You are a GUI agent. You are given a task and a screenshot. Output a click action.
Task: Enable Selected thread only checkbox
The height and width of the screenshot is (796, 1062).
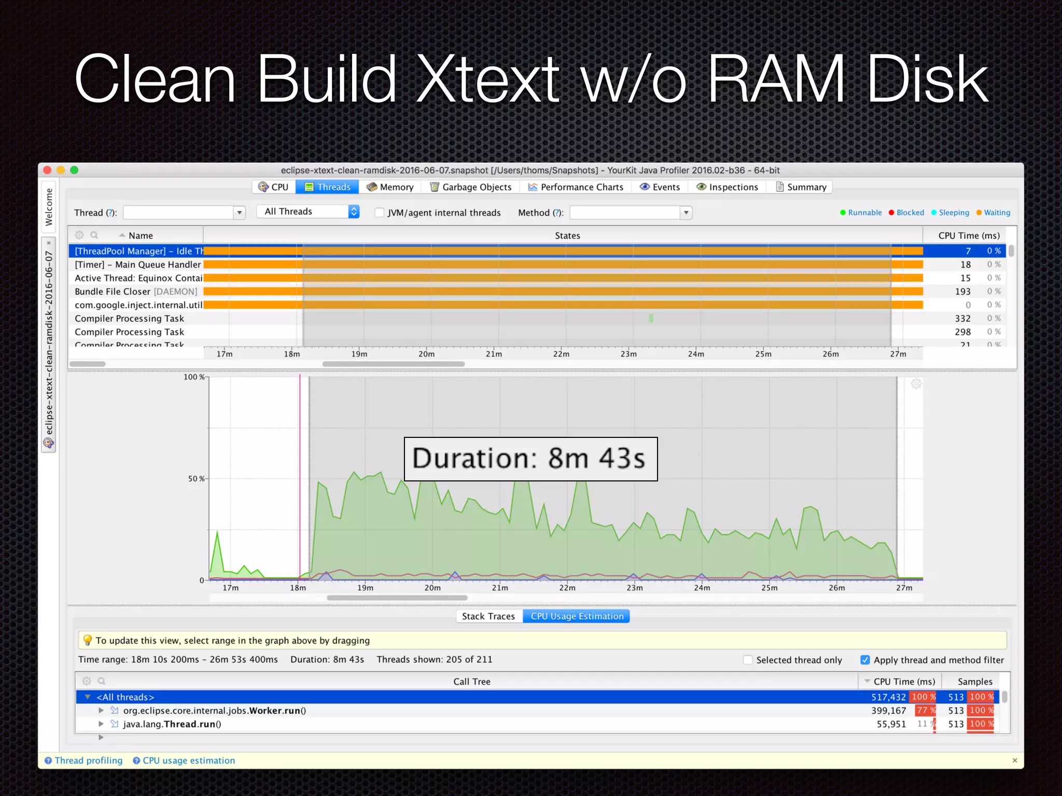[x=748, y=660]
